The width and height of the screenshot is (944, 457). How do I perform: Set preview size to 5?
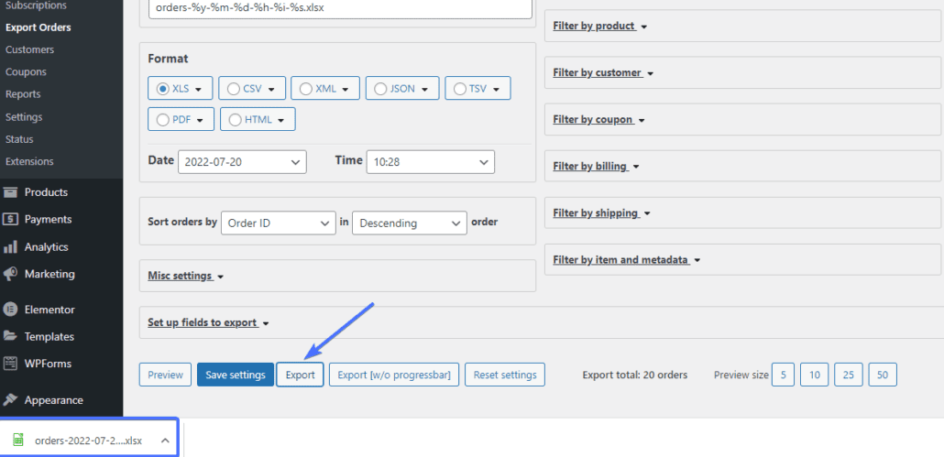[x=784, y=375]
